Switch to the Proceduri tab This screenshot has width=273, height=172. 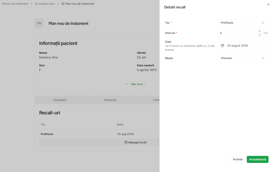pyautogui.click(x=60, y=100)
